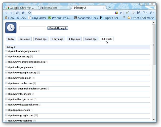Click the vertical scrollbar thumb

coord(154,45)
